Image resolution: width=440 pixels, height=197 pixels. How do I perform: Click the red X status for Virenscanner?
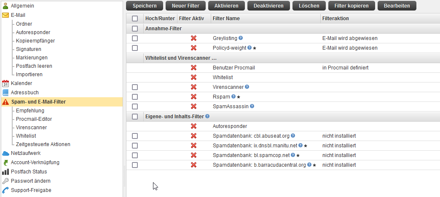pos(193,87)
